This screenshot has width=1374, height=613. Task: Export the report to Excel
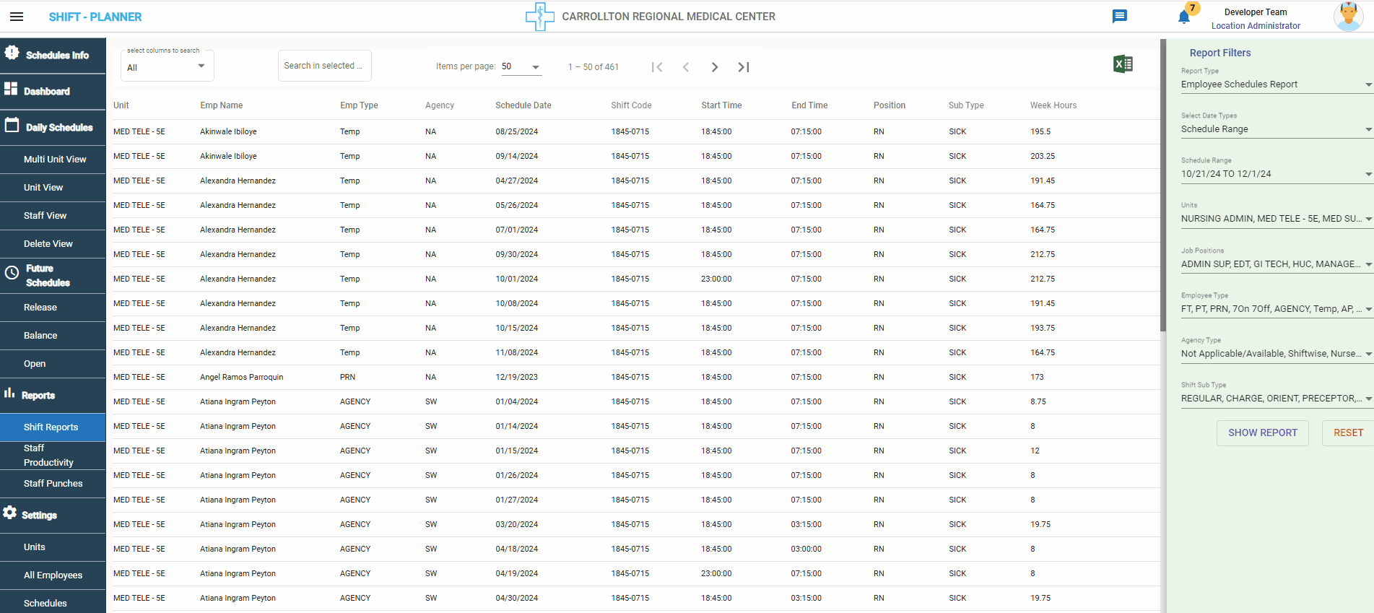click(1123, 64)
